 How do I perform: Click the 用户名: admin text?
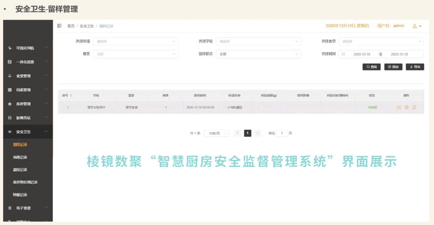391,26
